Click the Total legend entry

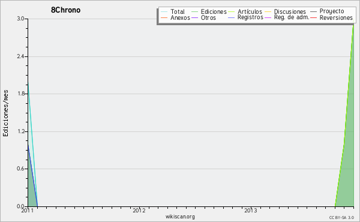tap(173, 11)
